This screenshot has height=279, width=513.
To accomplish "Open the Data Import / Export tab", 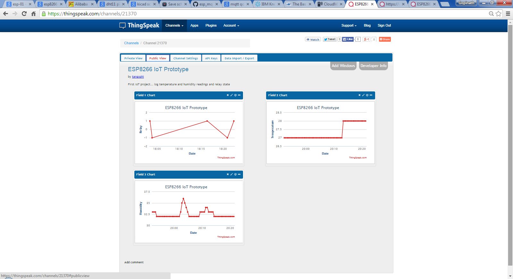I will [x=239, y=58].
